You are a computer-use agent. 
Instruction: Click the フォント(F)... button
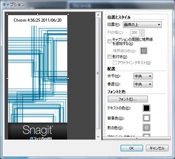(x=128, y=99)
